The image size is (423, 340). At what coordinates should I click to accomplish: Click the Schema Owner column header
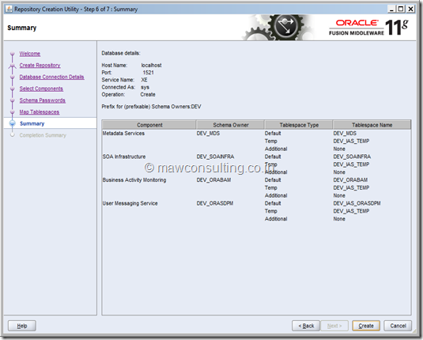pos(230,125)
